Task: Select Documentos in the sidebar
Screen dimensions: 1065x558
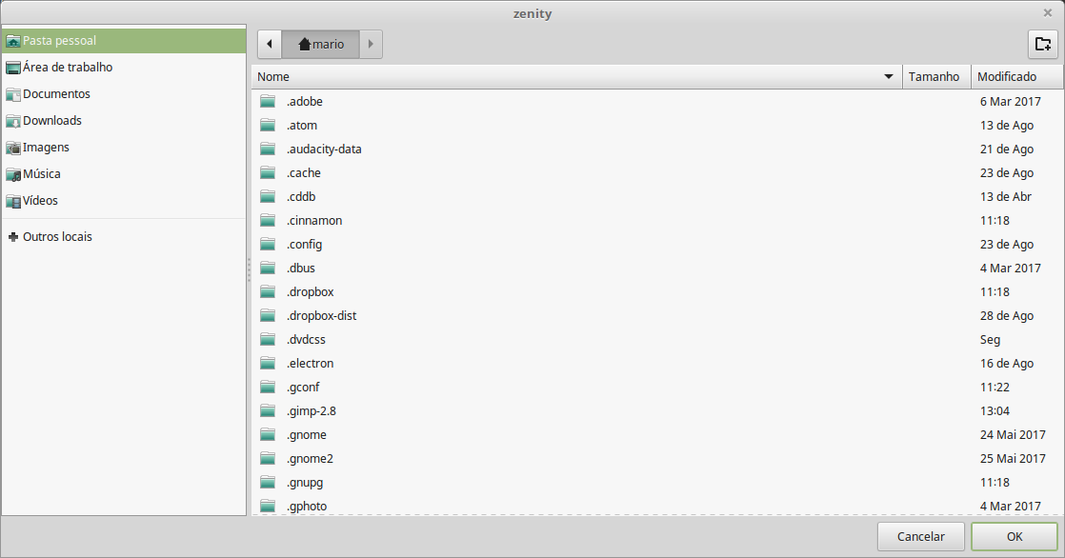Action: coord(56,94)
